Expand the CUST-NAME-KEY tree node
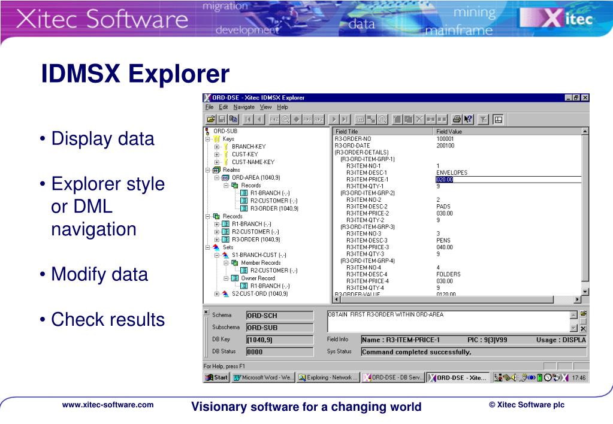 tap(217, 162)
